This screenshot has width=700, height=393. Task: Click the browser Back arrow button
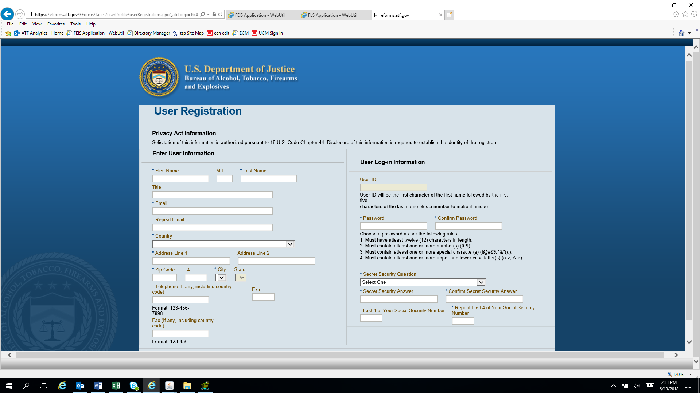[7, 14]
